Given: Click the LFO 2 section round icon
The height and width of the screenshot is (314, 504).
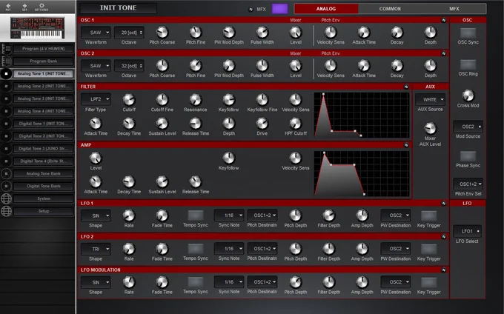Looking at the screenshot, I should 443,237.
